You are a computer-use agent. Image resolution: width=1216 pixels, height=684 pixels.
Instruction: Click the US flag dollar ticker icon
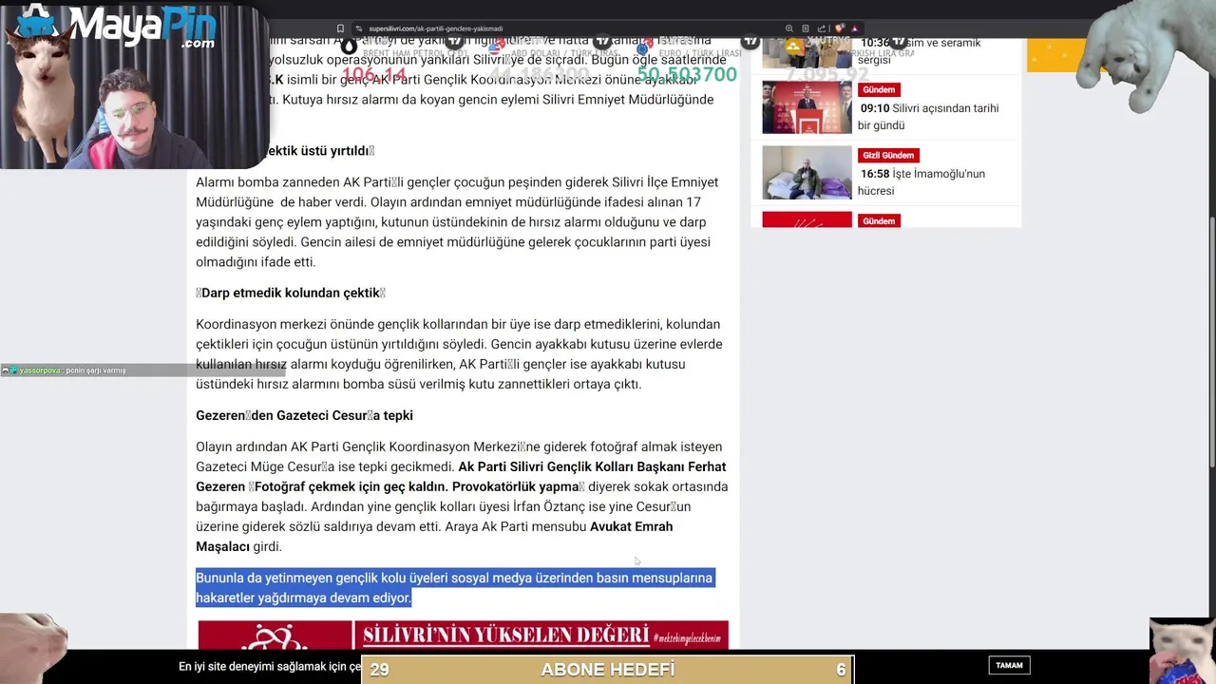498,45
